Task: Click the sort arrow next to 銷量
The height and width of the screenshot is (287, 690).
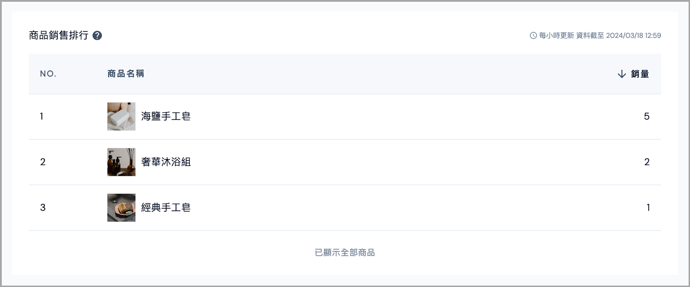Action: pyautogui.click(x=622, y=74)
